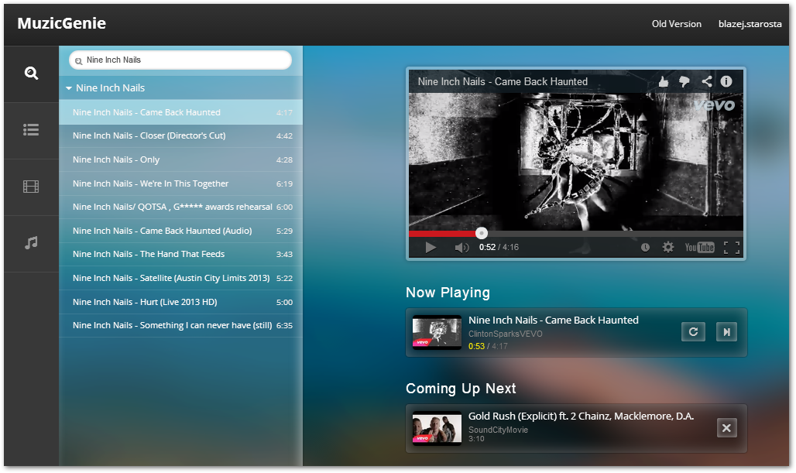Select Closer (Director's Cut) result

click(180, 136)
